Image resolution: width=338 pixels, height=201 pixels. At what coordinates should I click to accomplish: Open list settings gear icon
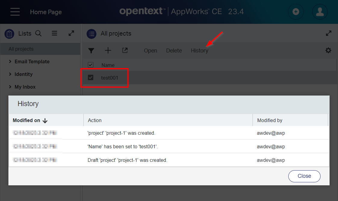pos(328,51)
